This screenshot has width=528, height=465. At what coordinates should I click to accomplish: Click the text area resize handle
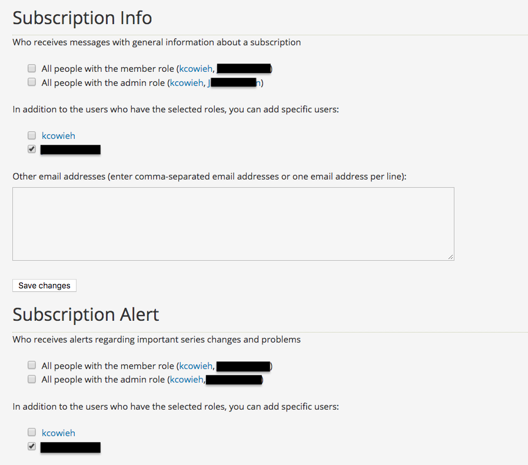pos(450,257)
